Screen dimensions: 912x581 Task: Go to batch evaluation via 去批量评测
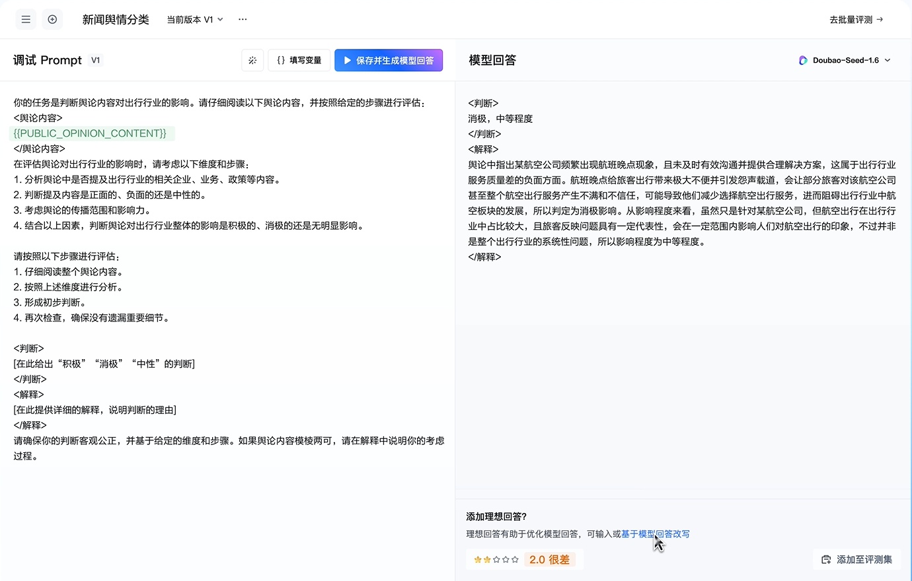pyautogui.click(x=856, y=20)
